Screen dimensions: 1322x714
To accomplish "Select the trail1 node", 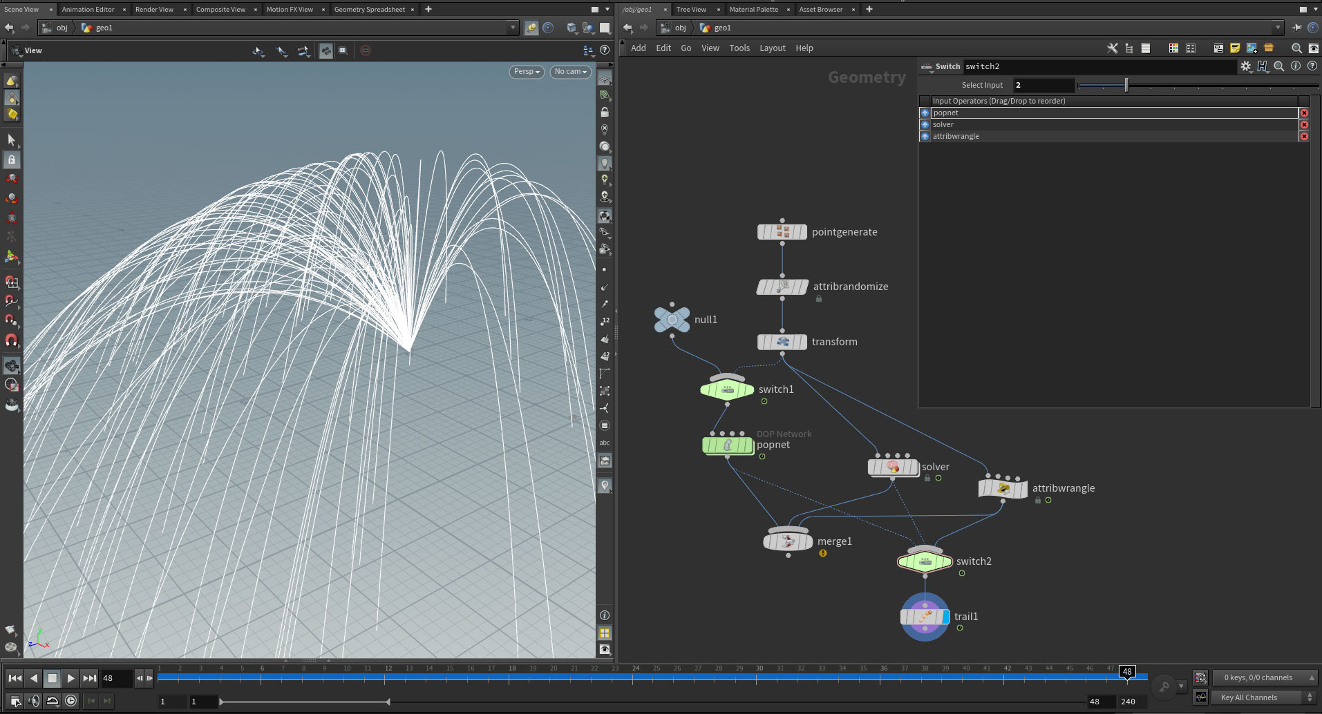I will [x=925, y=617].
